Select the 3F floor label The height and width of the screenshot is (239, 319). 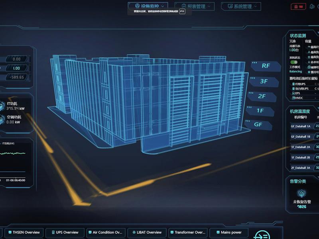(264, 81)
